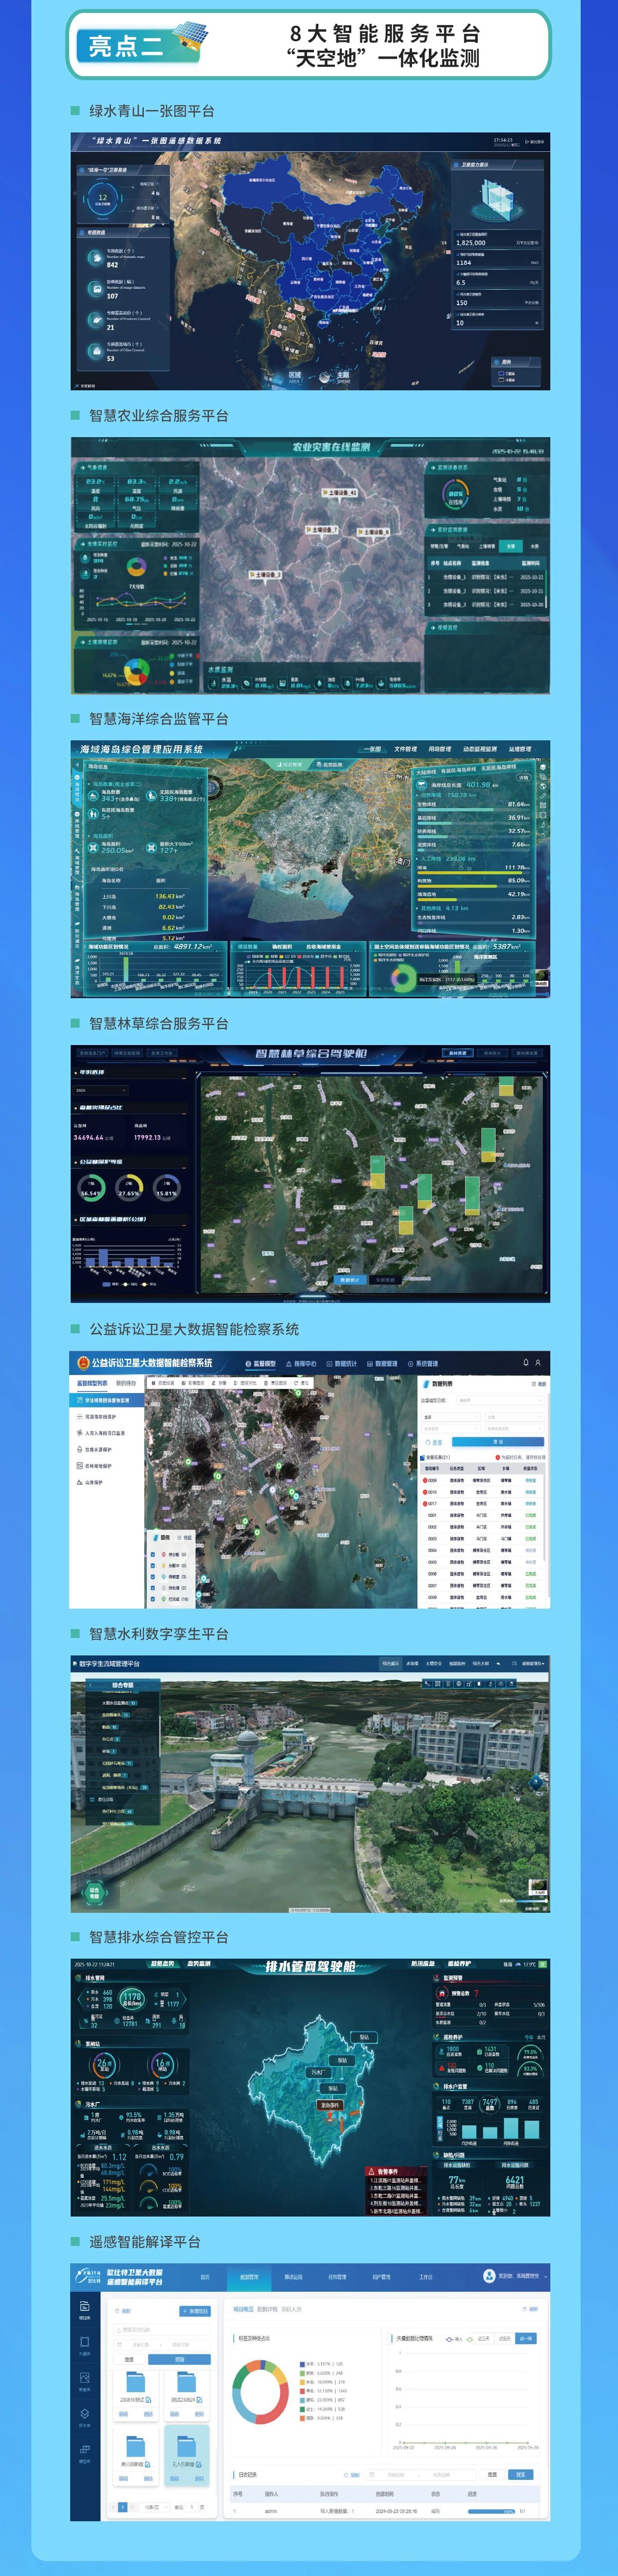Click 重置 link in 数据列表 panel

tap(434, 1442)
